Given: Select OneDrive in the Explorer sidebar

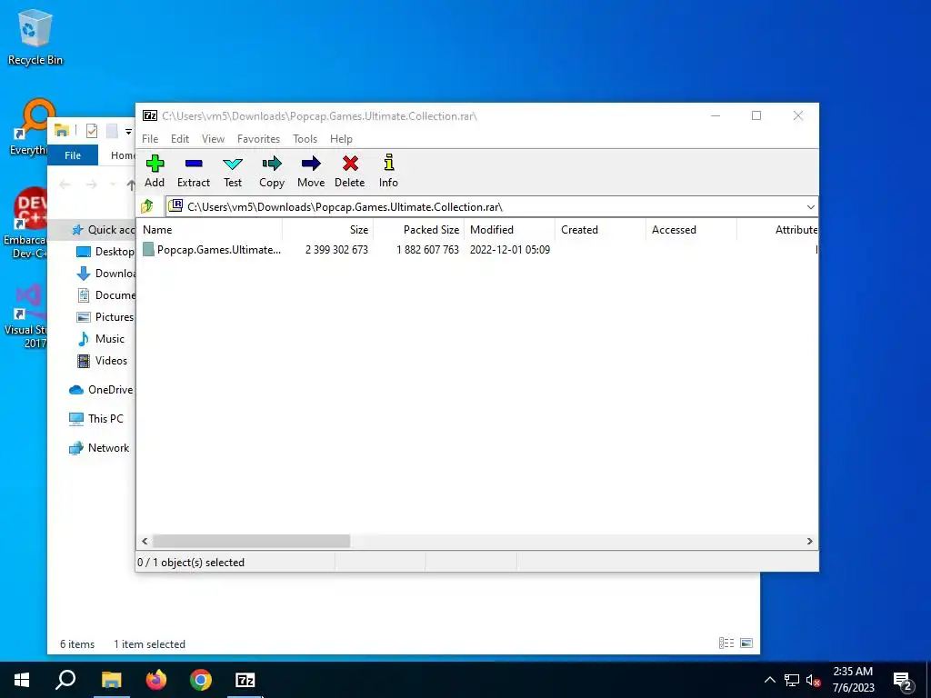Looking at the screenshot, I should click(101, 390).
